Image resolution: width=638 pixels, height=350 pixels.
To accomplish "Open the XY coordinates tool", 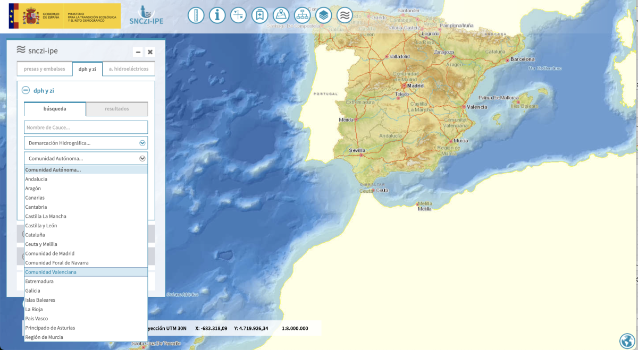I will 238,15.
